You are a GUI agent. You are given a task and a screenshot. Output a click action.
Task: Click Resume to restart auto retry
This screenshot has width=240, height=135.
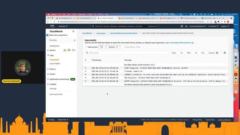169,84
